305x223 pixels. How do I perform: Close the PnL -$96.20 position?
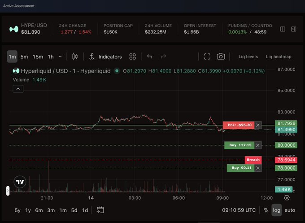pos(258,125)
